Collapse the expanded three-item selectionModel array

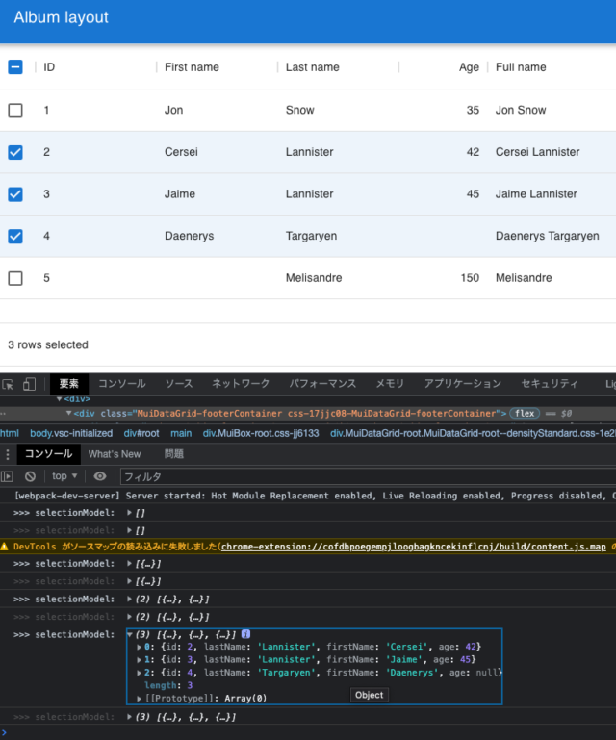point(131,635)
